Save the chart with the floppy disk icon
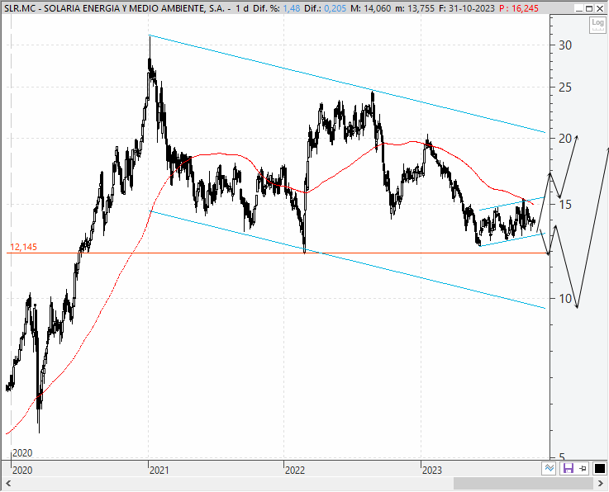Viewport: 609px width, 492px height. [568, 468]
